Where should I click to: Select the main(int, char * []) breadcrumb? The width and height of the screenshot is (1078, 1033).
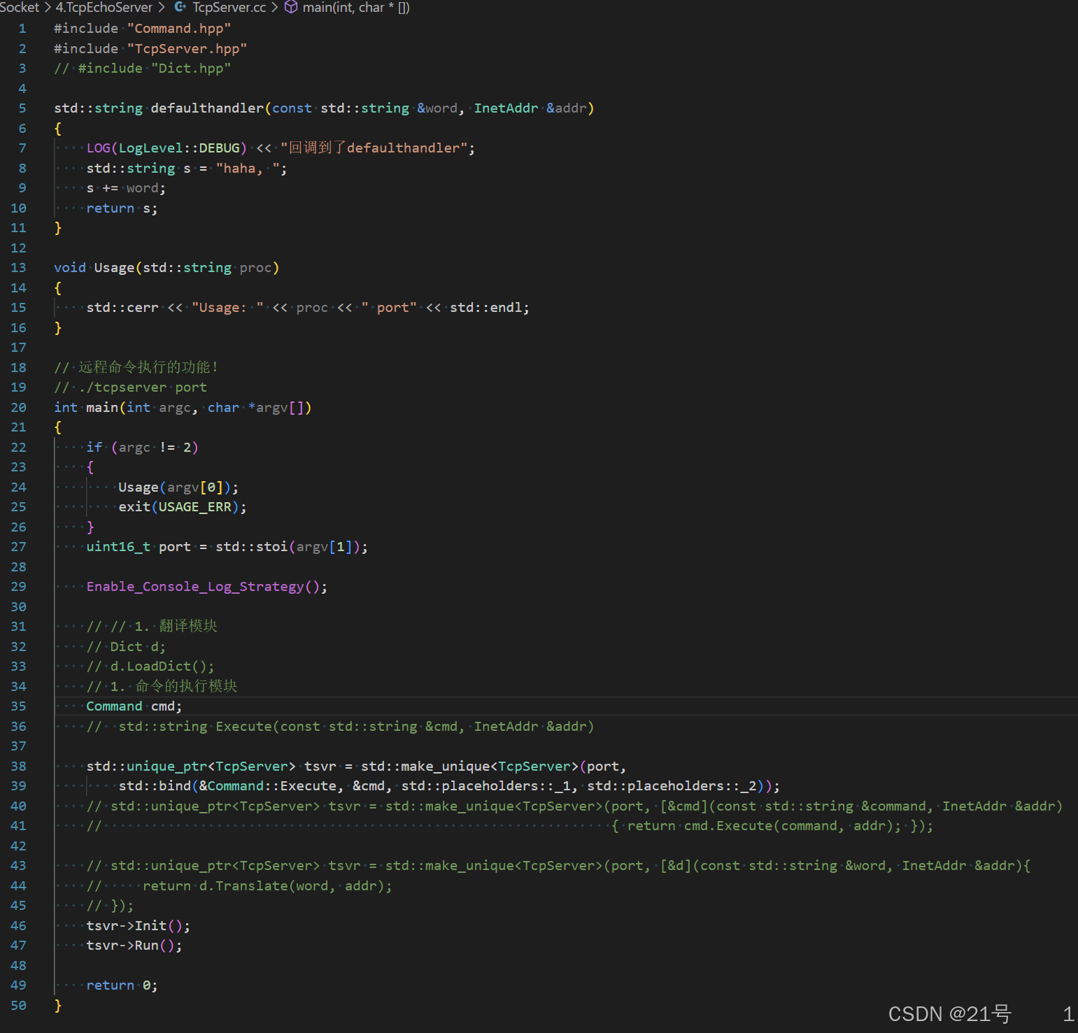coord(356,7)
